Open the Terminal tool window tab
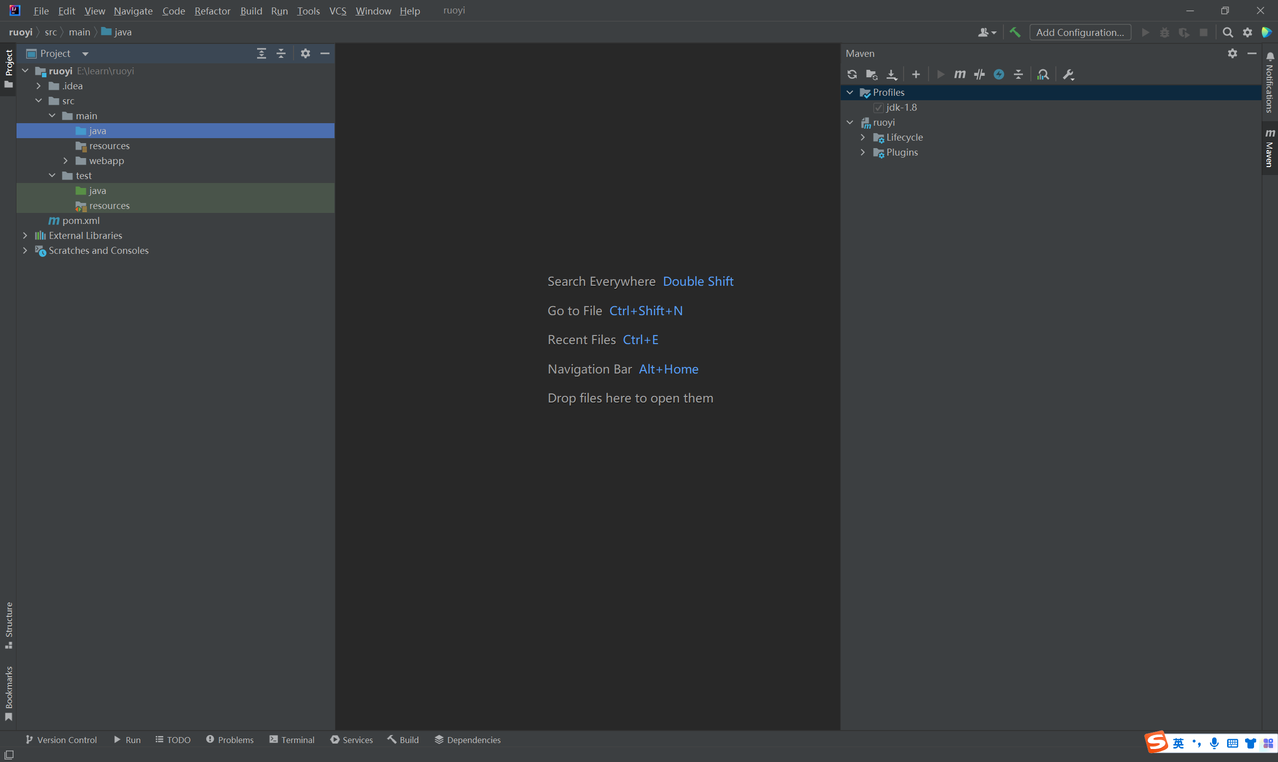Screen dimensions: 1278x762 pyautogui.click(x=292, y=740)
